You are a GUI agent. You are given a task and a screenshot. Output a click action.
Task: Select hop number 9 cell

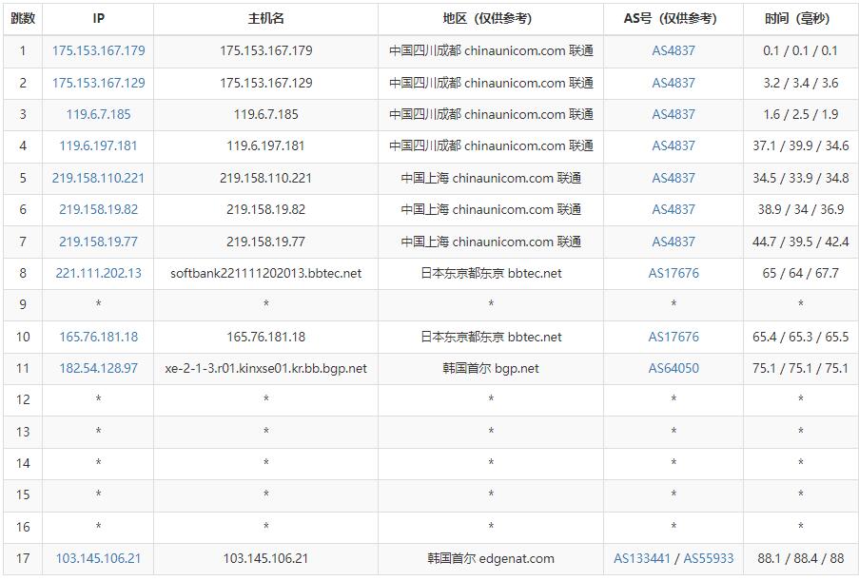pyautogui.click(x=23, y=304)
